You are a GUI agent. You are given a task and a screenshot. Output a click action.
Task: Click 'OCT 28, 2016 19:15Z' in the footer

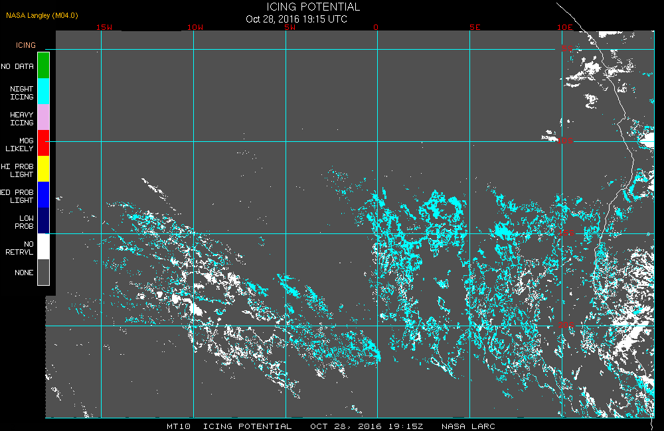[x=367, y=426]
